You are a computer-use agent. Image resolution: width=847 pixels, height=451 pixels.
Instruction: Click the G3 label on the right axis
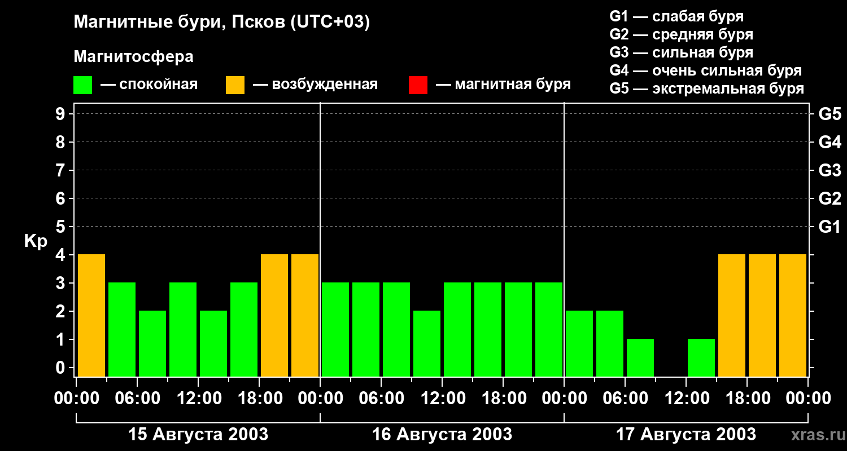[x=829, y=170]
